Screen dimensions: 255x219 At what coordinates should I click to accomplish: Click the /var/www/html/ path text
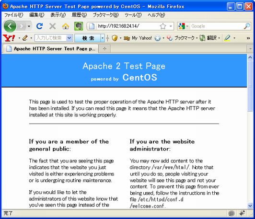point(171,167)
